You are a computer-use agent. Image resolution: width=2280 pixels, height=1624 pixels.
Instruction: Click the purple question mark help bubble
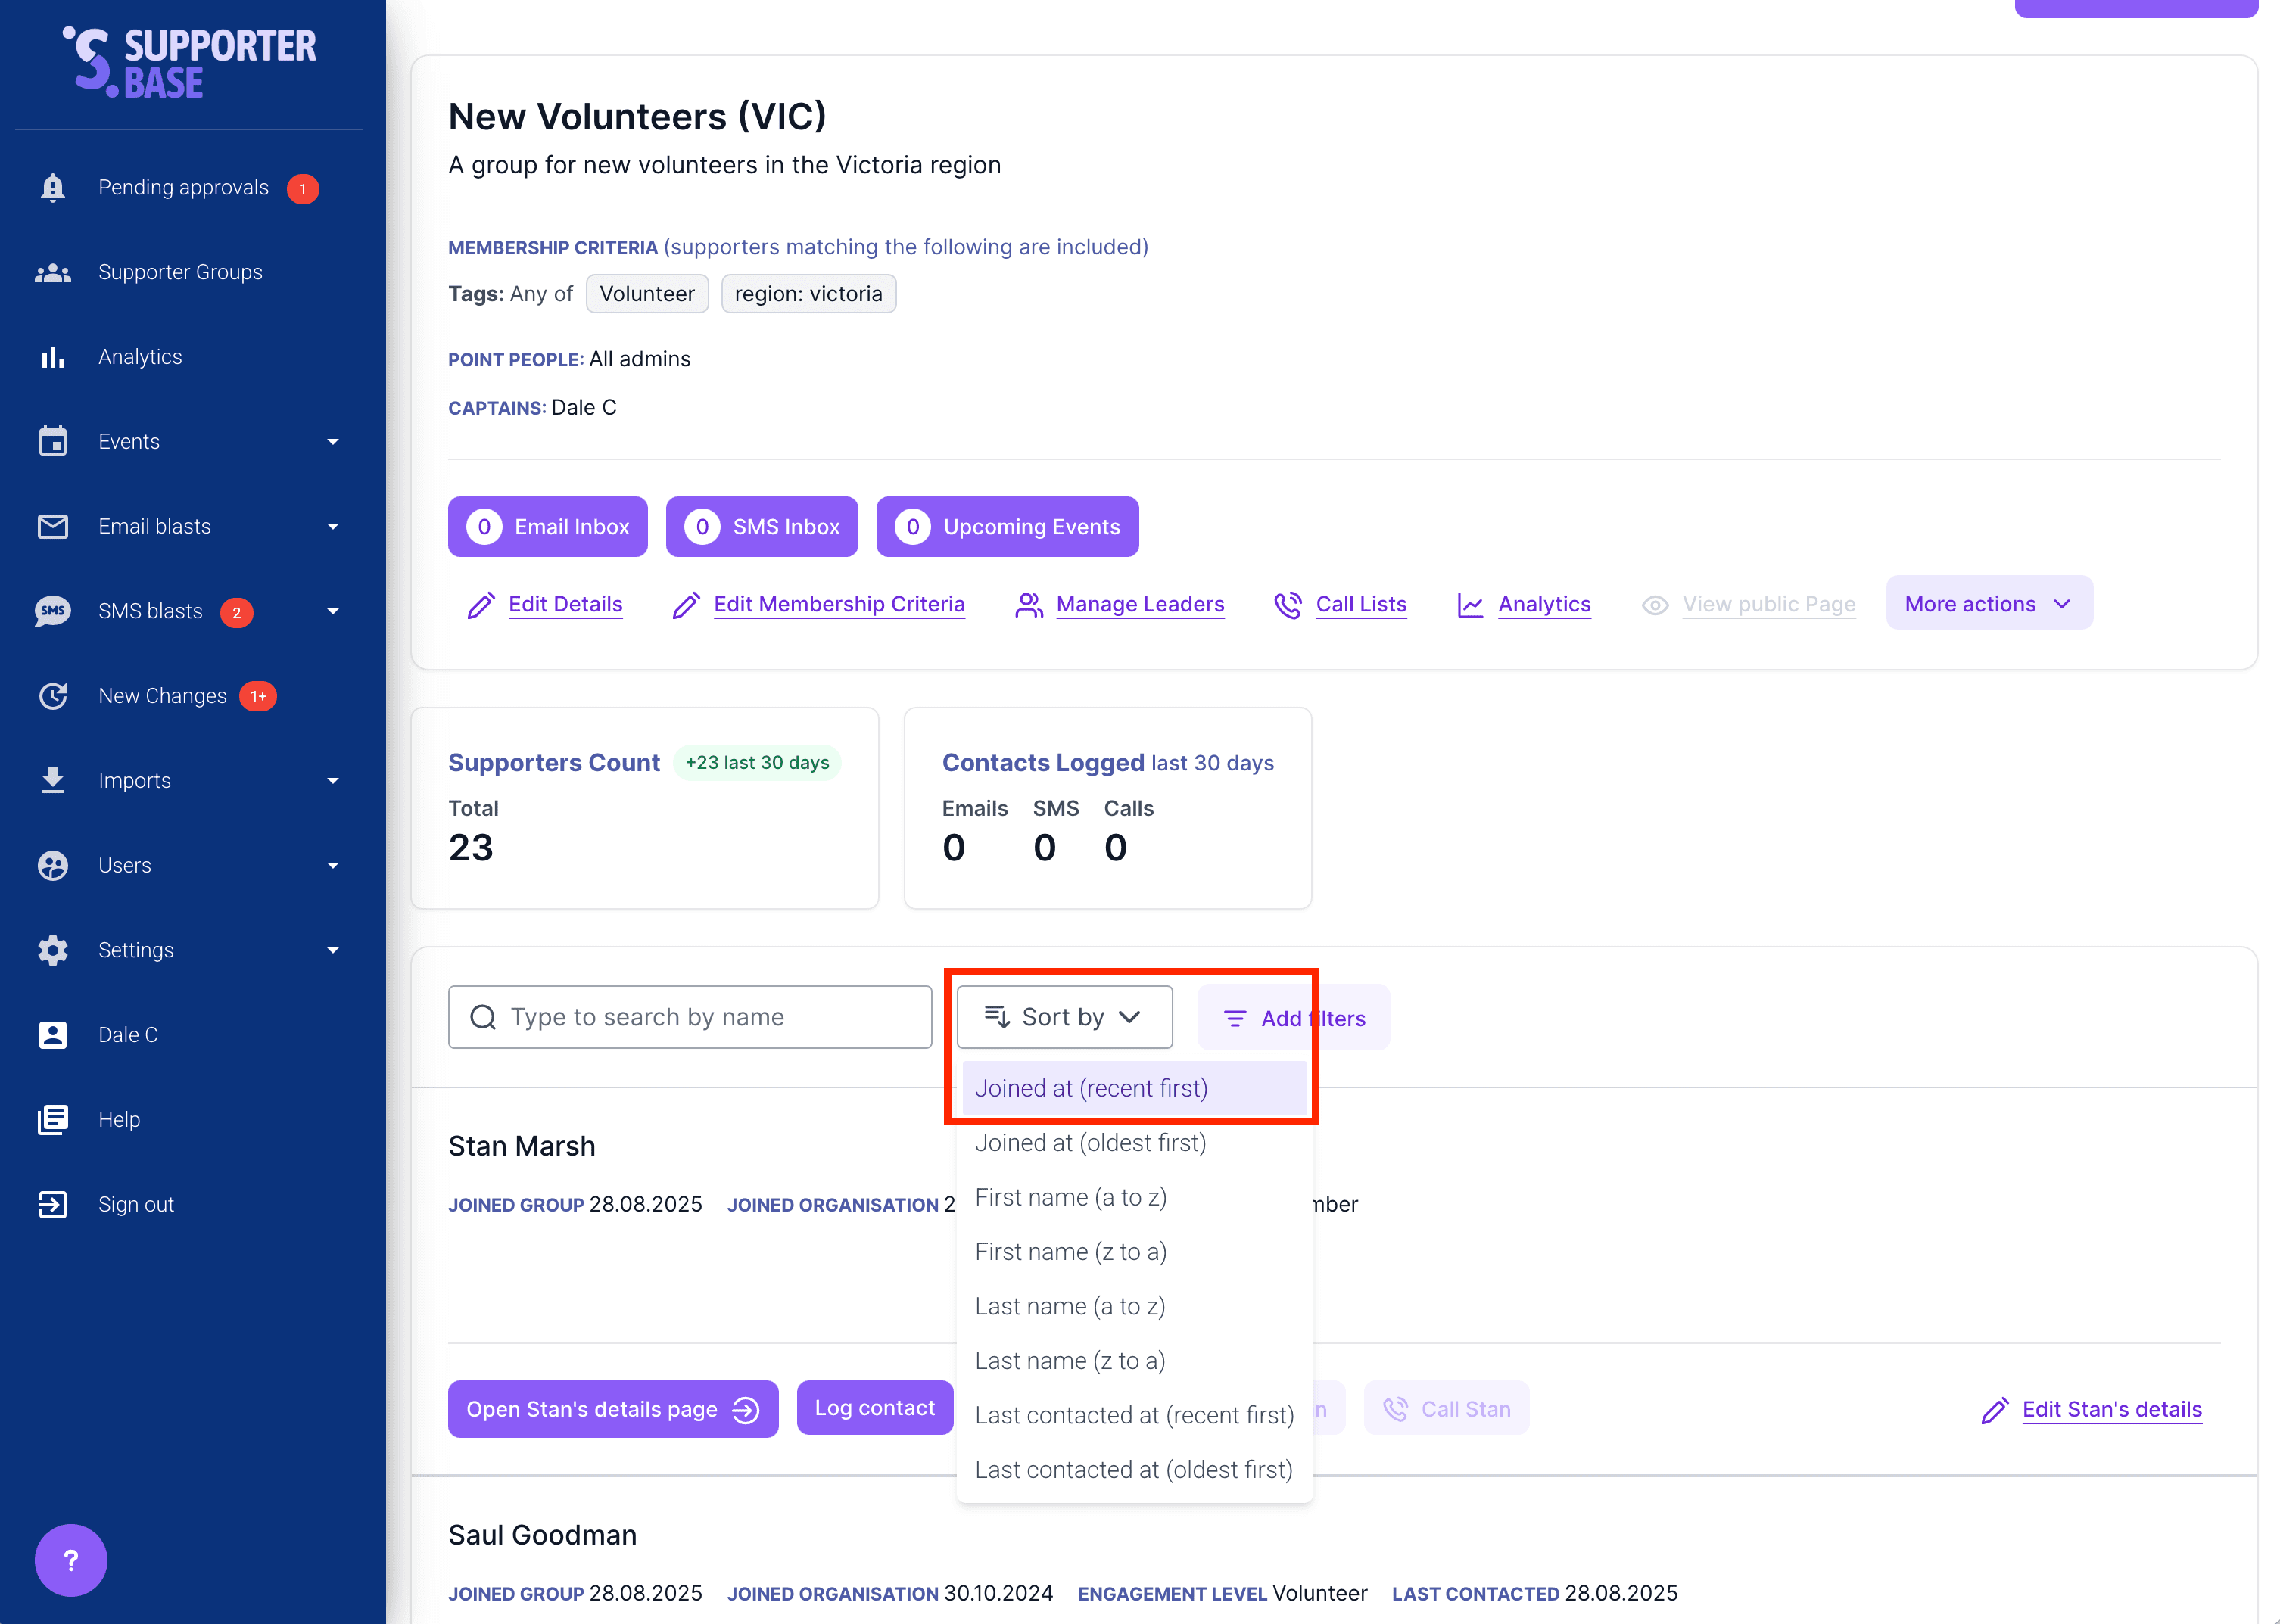tap(71, 1560)
